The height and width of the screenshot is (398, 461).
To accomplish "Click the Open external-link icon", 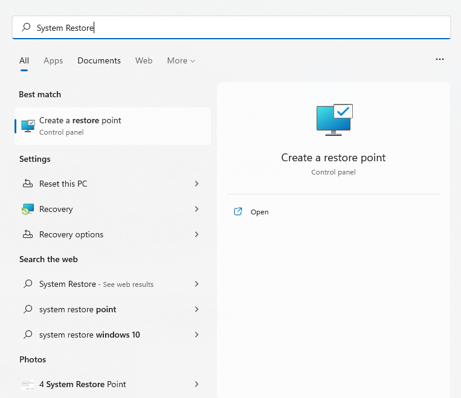I will [x=238, y=212].
